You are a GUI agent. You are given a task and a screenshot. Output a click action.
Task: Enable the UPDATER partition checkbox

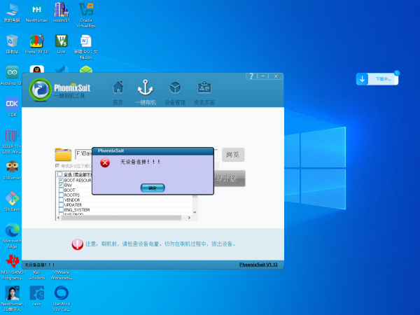click(60, 204)
